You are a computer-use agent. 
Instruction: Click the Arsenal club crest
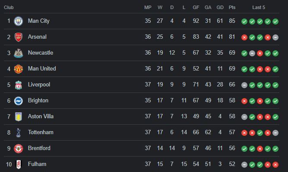click(x=19, y=37)
